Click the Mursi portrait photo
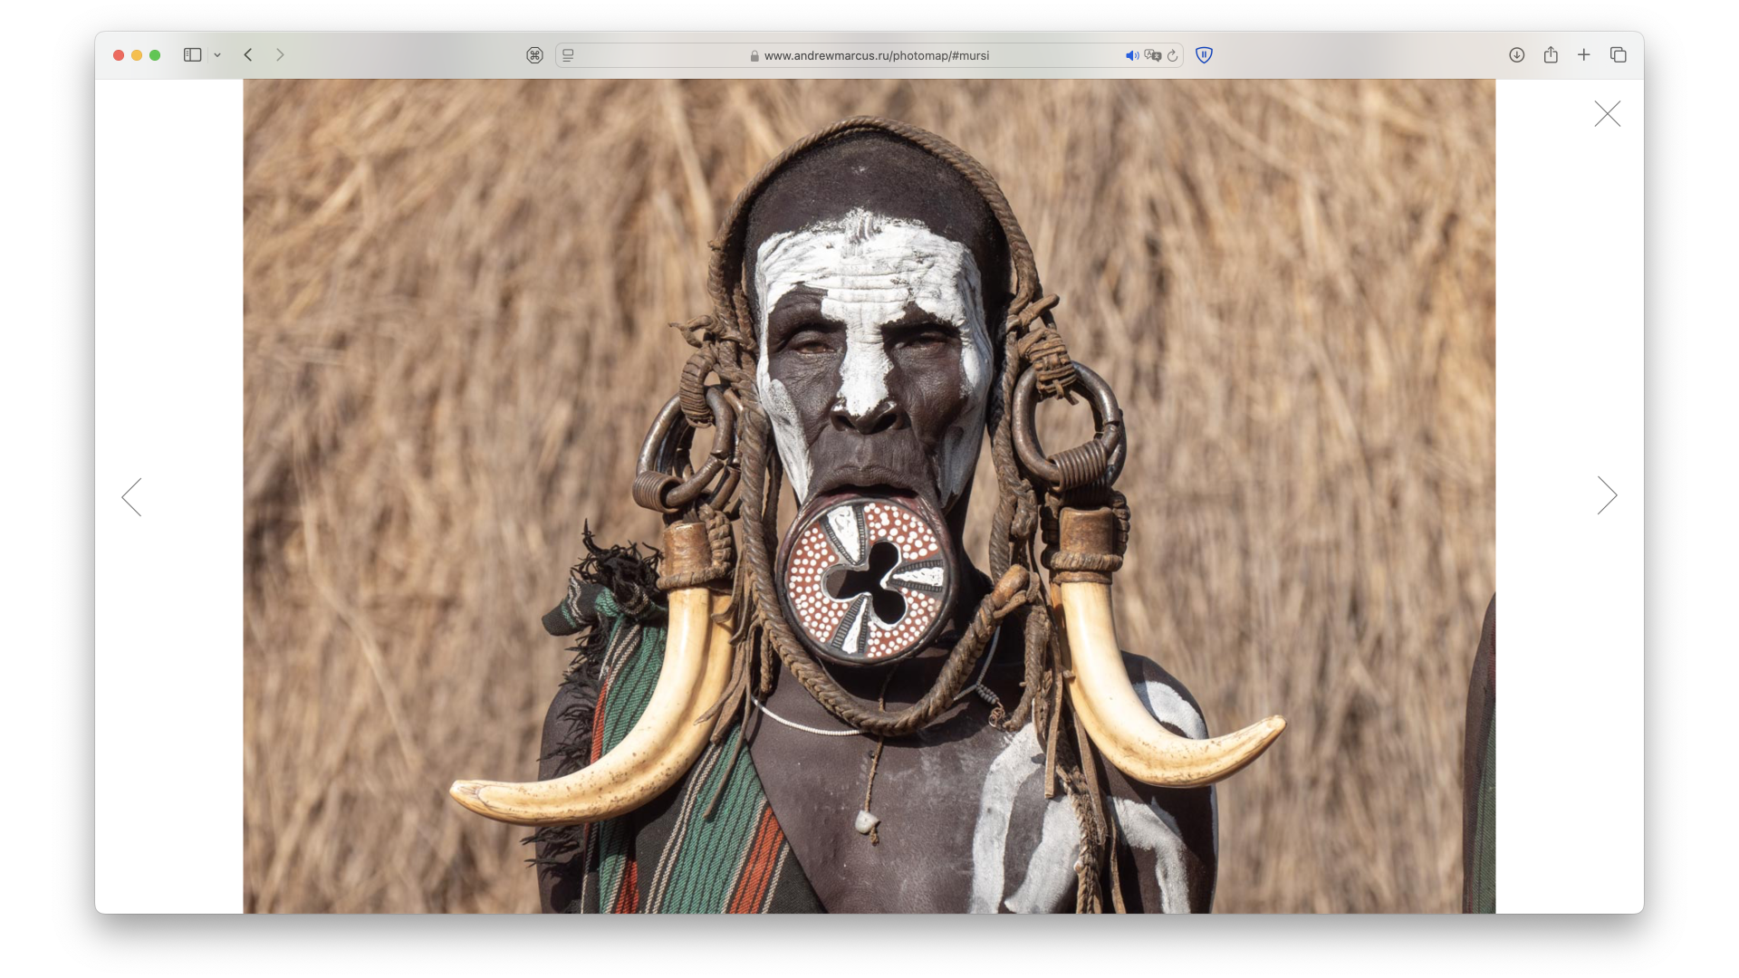The image size is (1739, 978). point(869,495)
